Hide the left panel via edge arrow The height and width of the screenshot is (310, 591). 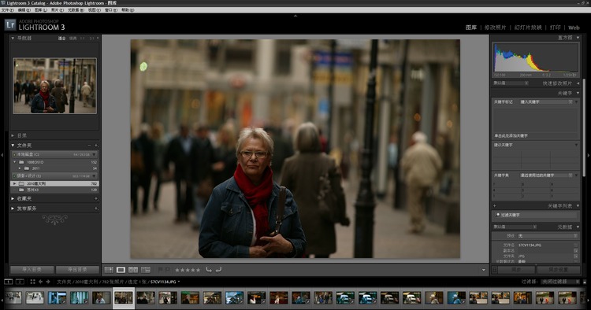[x=2, y=155]
